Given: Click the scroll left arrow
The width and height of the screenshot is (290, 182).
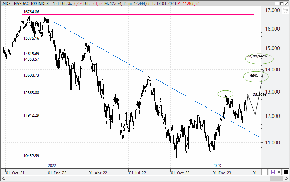Looking at the screenshot, I should tap(3, 178).
